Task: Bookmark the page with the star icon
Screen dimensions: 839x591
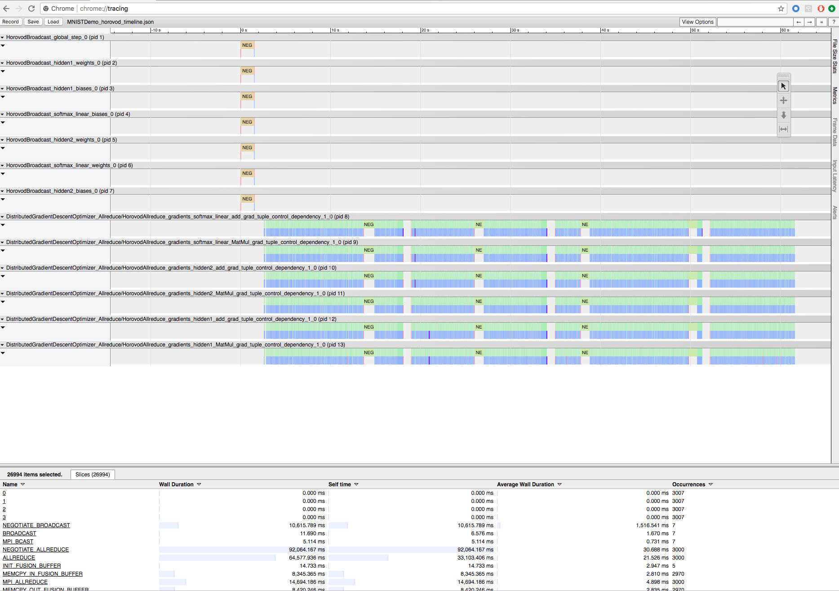Action: [x=781, y=9]
